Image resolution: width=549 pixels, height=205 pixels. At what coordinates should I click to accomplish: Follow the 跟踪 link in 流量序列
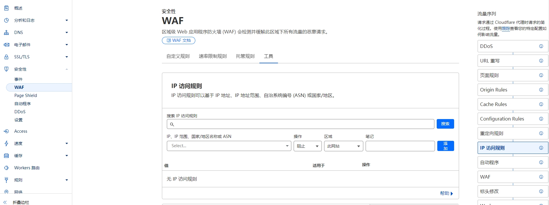tap(506, 28)
